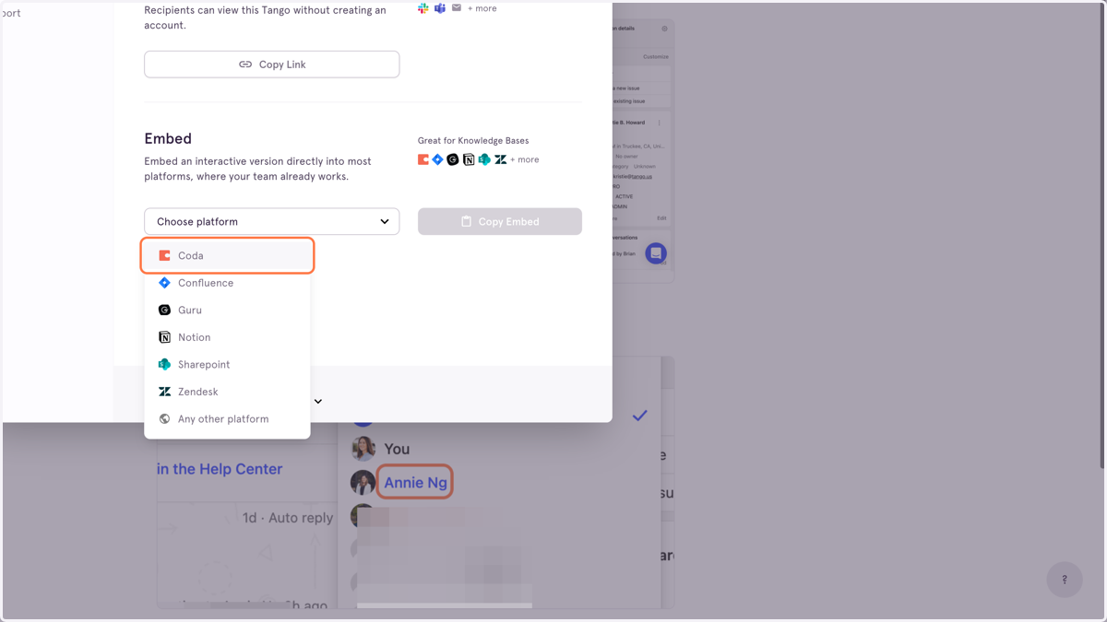
Task: Select Coda from the platform list
Action: click(228, 255)
